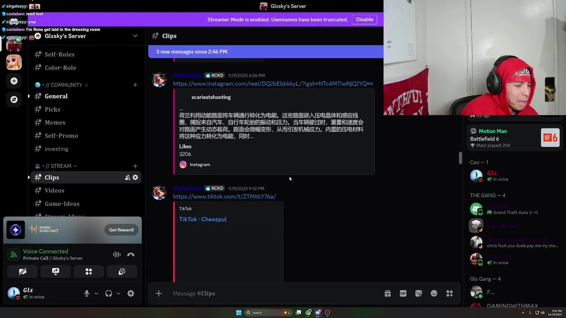This screenshot has height=318, width=566.
Task: Open the Windows Start menu
Action: [x=239, y=313]
